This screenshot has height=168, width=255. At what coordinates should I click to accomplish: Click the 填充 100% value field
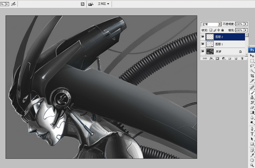click(x=239, y=30)
